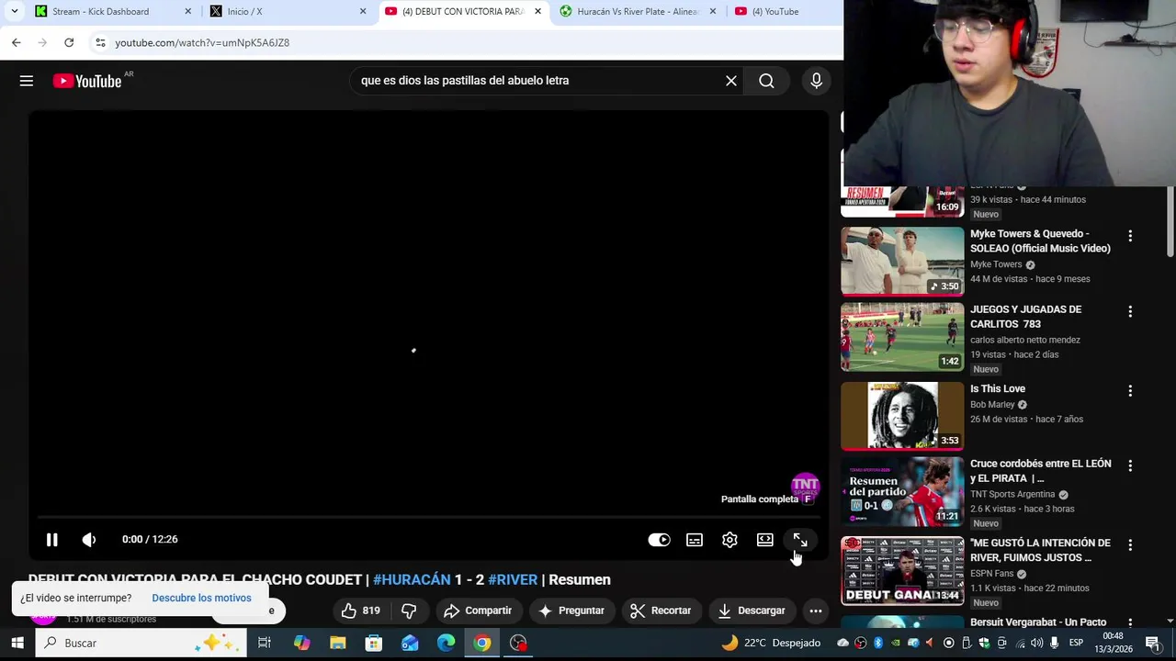This screenshot has height=661, width=1176.
Task: Start voice search with the microphone
Action: [x=816, y=81]
